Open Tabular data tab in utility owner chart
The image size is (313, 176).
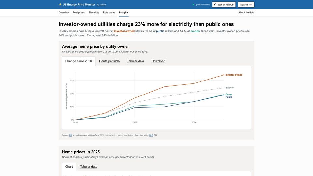[136, 61]
